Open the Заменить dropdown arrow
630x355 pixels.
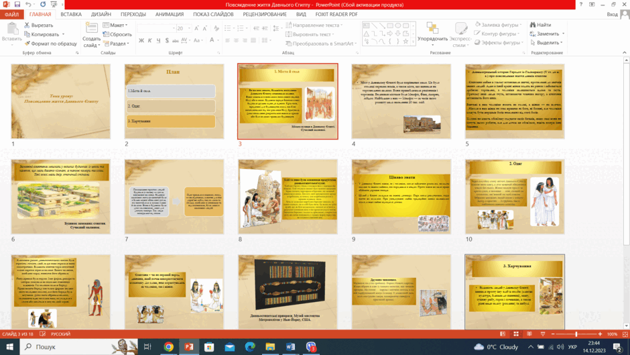point(563,34)
